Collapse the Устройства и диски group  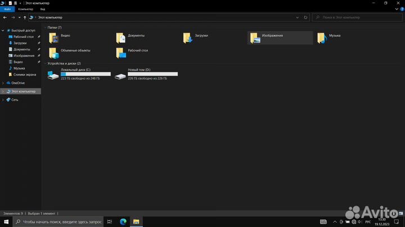(x=44, y=64)
